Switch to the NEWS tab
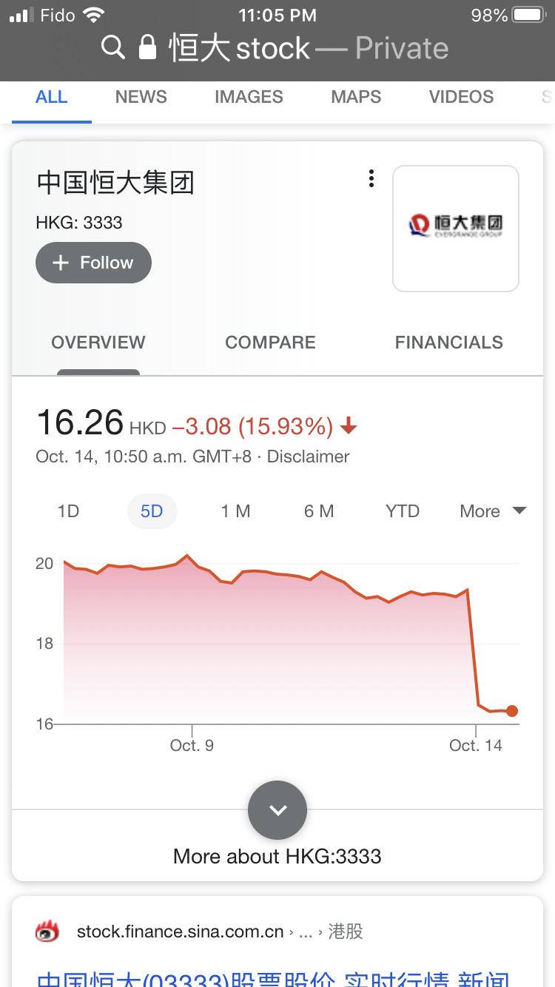Screen dimensions: 555x987 pos(141,97)
